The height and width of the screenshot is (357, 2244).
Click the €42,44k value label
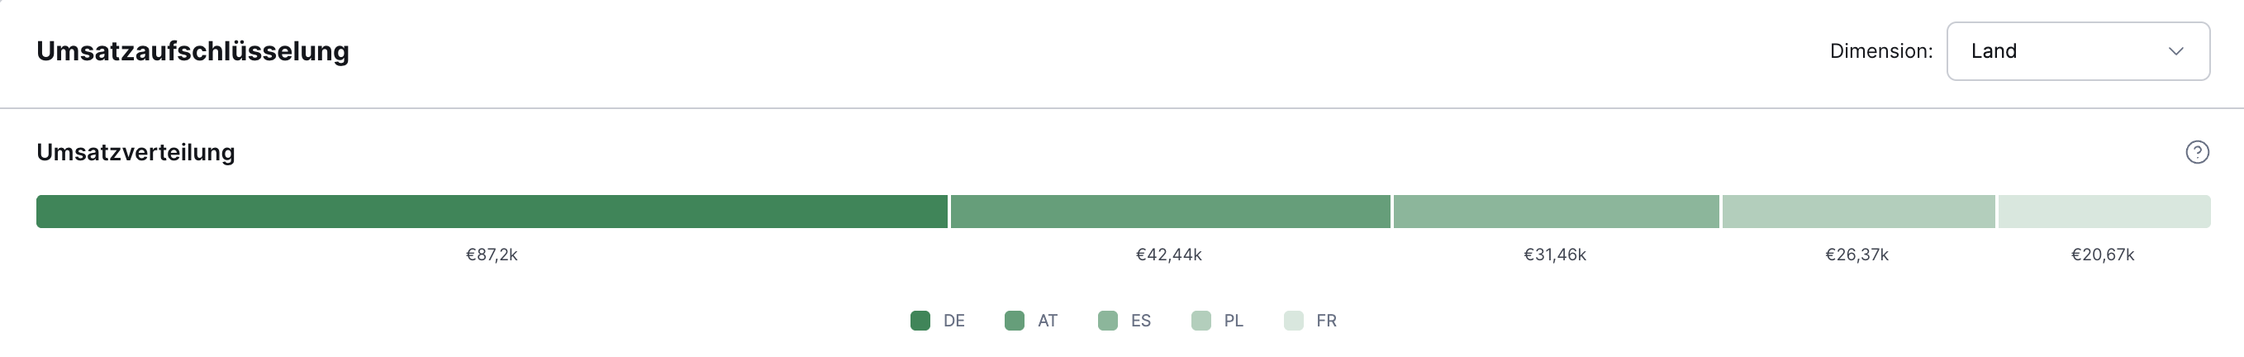pyautogui.click(x=1168, y=255)
